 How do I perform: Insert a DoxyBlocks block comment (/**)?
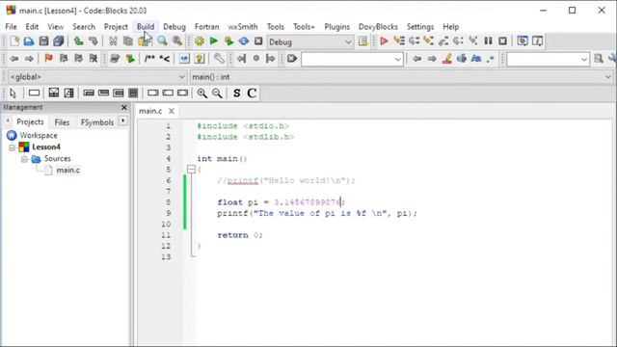click(x=149, y=59)
